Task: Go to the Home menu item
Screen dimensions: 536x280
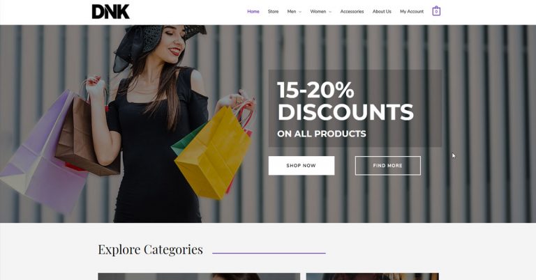Action: 253,12
